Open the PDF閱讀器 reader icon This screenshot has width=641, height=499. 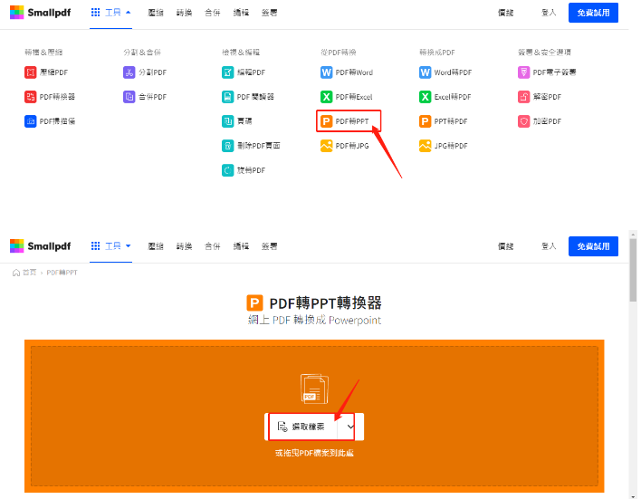coord(228,97)
